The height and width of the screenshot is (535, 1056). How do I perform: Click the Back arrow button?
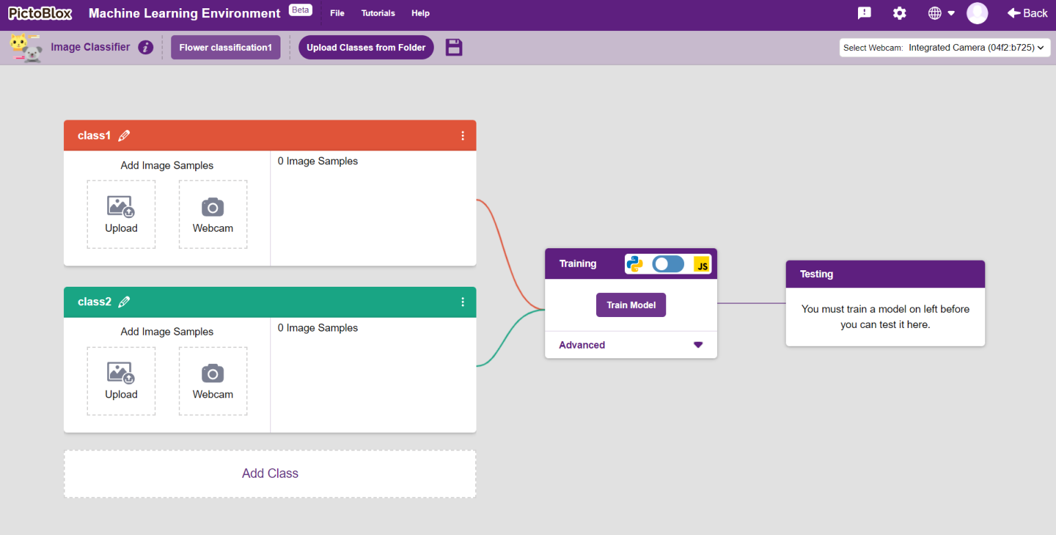(x=1027, y=13)
